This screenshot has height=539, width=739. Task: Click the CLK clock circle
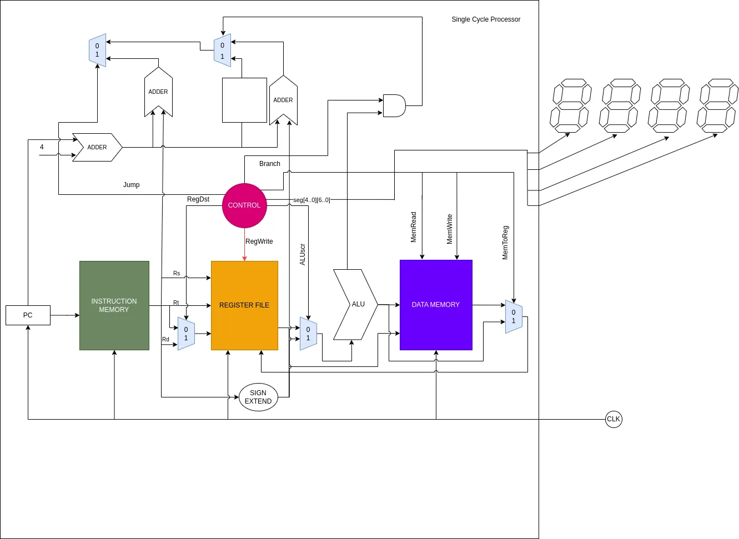click(x=613, y=419)
